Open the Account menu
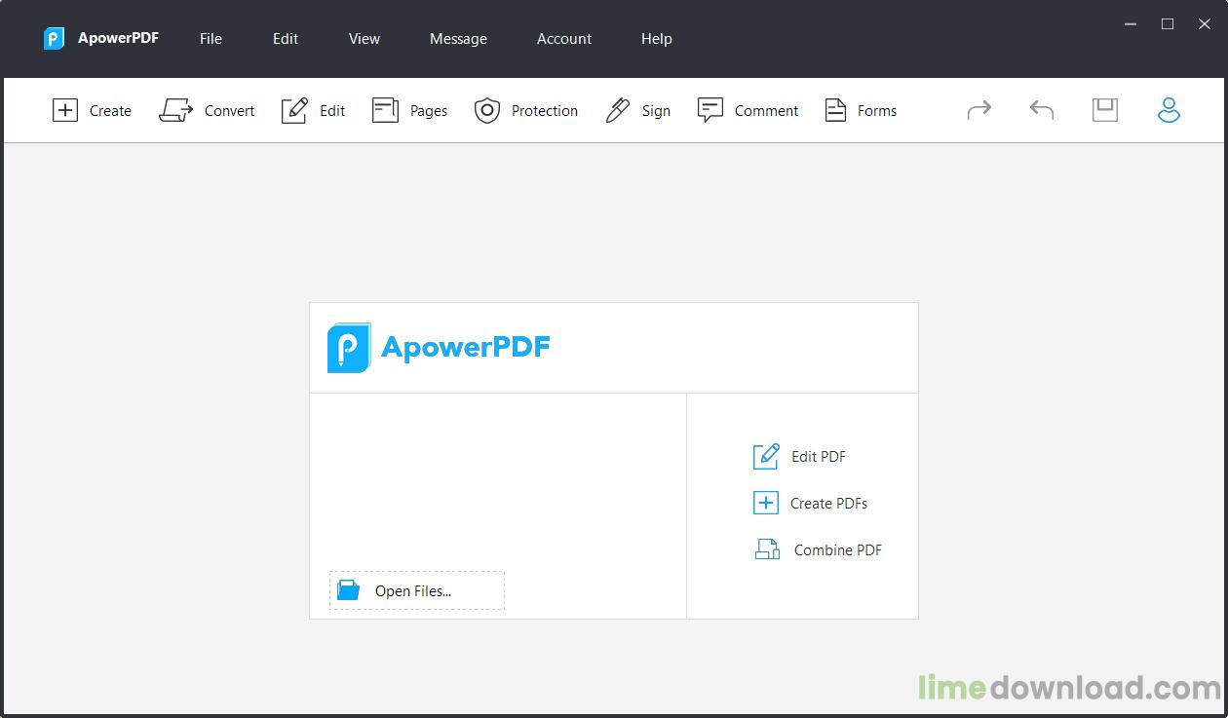 point(564,39)
